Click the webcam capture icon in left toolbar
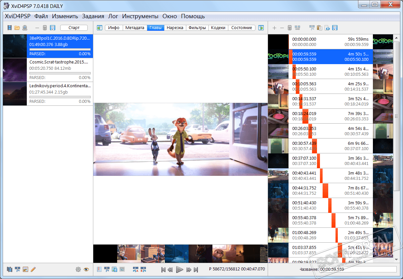Viewport: 403px width, 279px height. [x=25, y=28]
